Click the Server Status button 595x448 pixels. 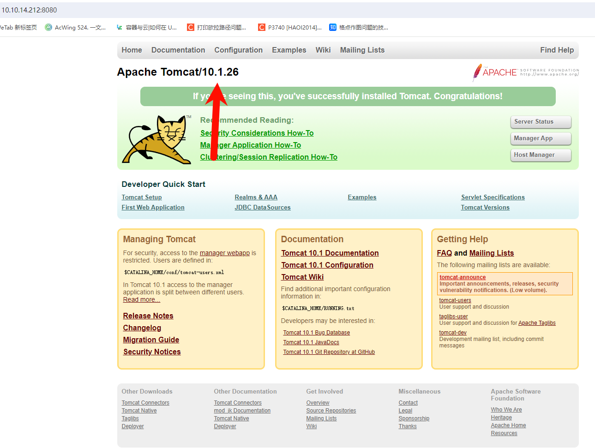[541, 122]
